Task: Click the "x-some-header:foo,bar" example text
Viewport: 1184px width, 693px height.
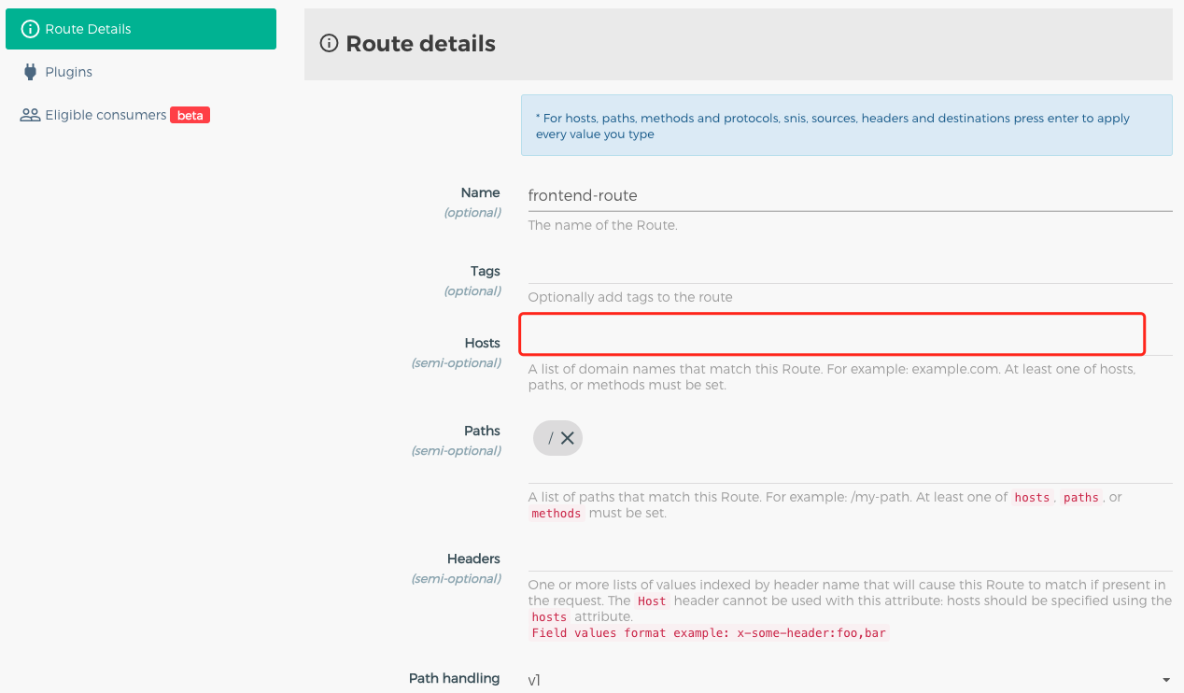Action: pos(811,633)
